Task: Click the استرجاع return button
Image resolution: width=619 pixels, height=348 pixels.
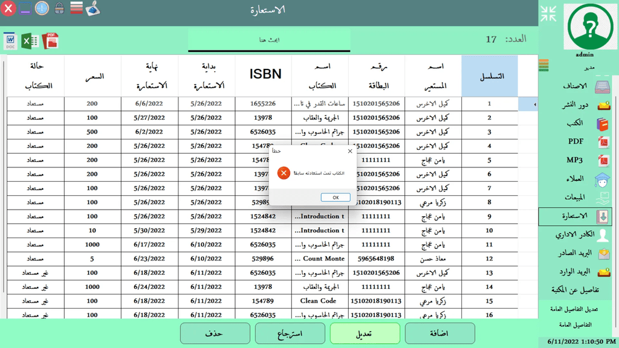Action: click(x=290, y=333)
